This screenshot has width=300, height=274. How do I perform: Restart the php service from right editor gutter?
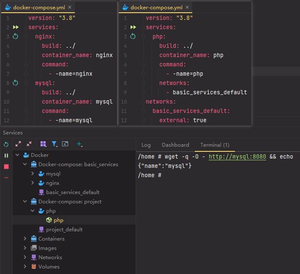[133, 36]
